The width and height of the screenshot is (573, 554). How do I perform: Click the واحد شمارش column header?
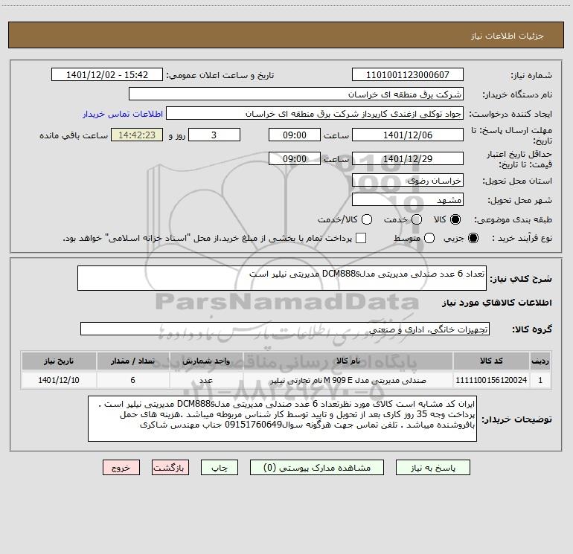206,361
